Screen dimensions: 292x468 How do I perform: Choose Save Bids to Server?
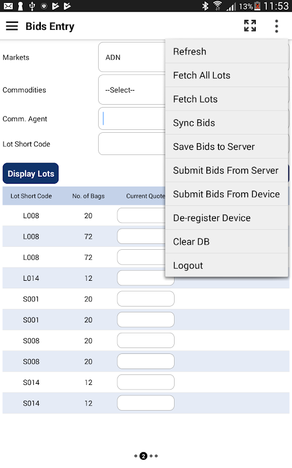[227, 147]
